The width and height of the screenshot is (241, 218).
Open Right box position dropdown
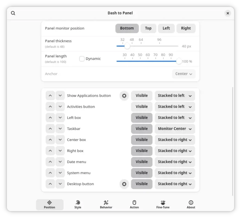tap(175, 151)
